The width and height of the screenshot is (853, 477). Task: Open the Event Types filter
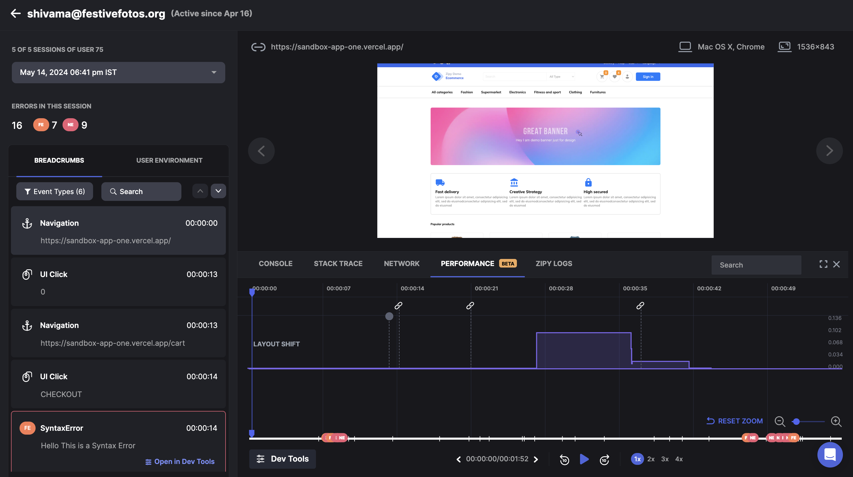click(x=55, y=192)
